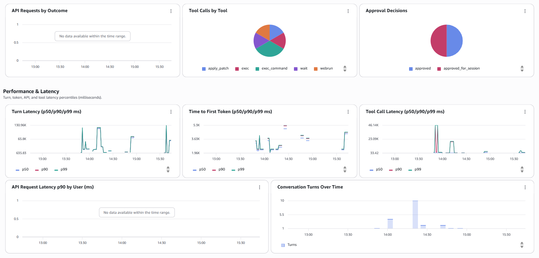This screenshot has height=258, width=539.
Task: Click legend scroll arrows in Turn Latency widget
Action: 168,169
